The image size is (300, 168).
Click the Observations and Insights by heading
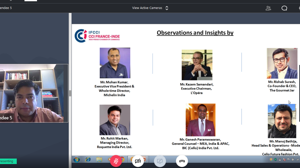point(195,33)
